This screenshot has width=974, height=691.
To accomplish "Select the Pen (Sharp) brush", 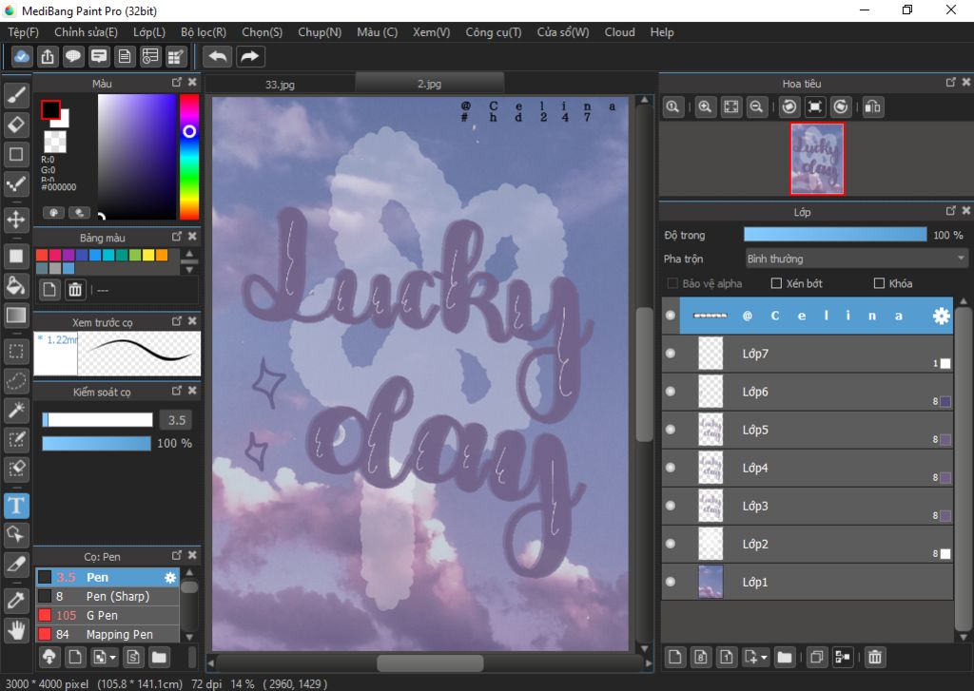I will (107, 597).
